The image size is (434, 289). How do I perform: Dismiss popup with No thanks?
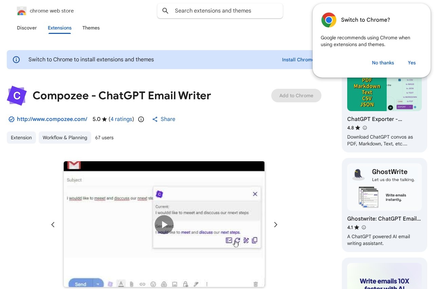click(x=383, y=63)
